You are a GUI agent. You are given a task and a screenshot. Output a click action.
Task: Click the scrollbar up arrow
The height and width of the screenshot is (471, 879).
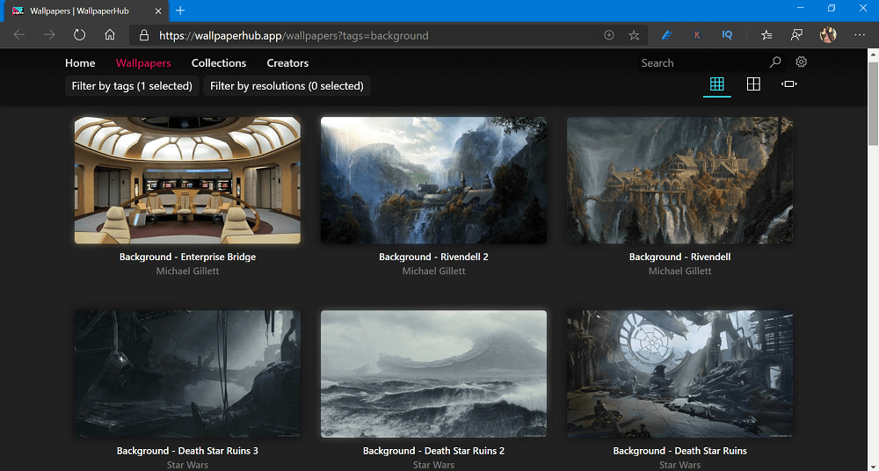[x=874, y=53]
